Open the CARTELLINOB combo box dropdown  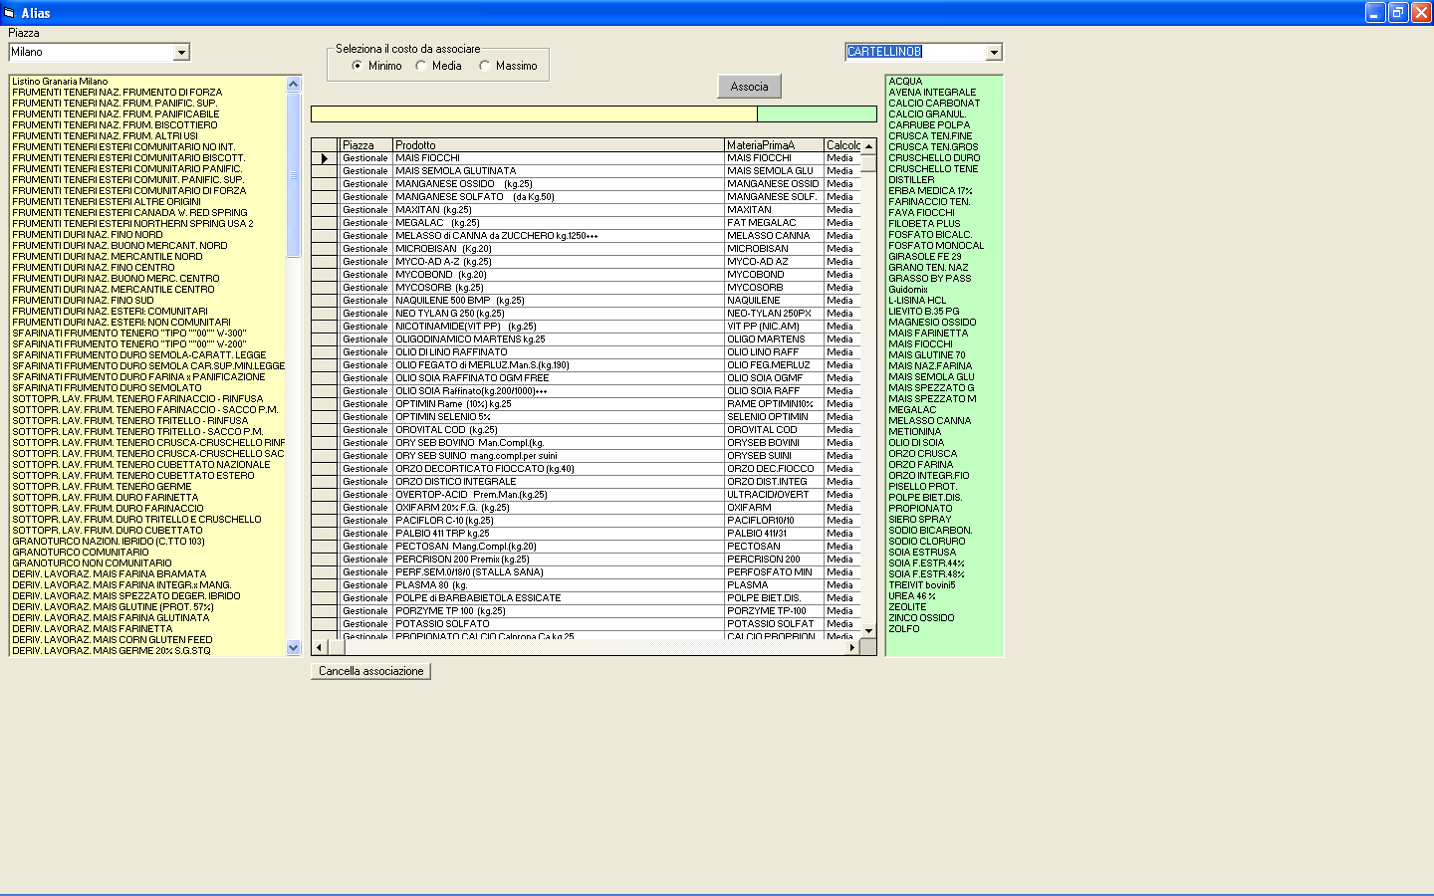pyautogui.click(x=994, y=52)
